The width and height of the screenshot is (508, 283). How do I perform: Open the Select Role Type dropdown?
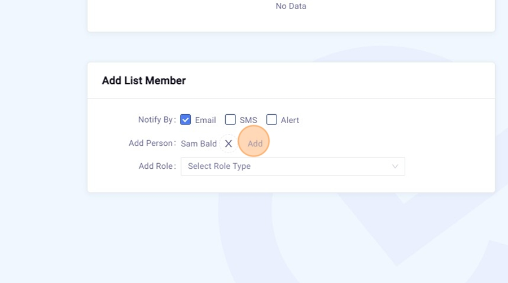click(292, 167)
